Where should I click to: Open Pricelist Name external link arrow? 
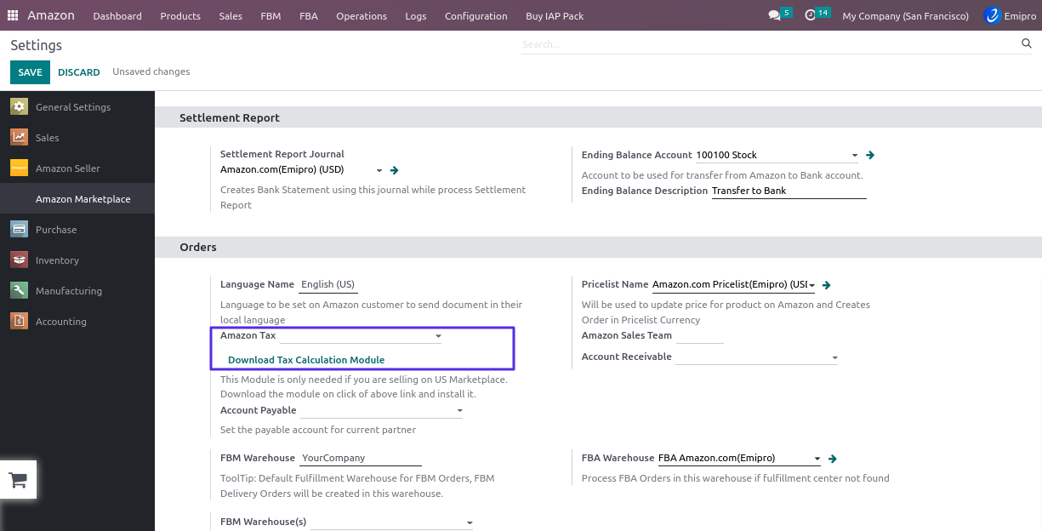click(827, 285)
